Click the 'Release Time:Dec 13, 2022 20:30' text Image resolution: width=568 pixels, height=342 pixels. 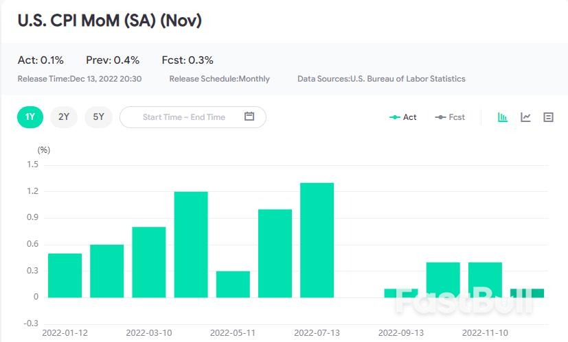click(80, 79)
